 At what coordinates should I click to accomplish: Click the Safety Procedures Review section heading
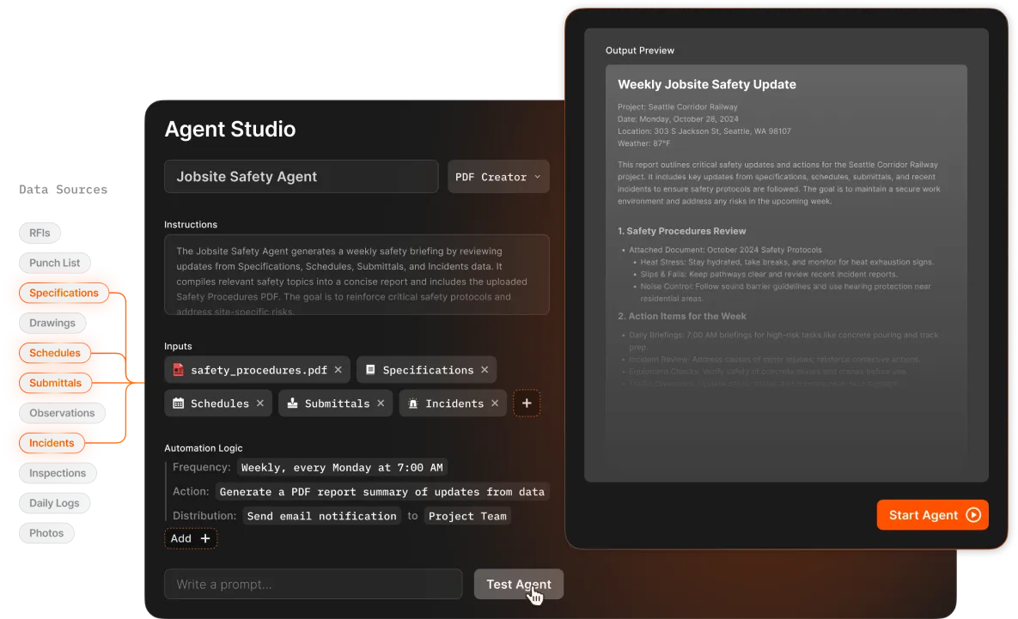coord(682,231)
